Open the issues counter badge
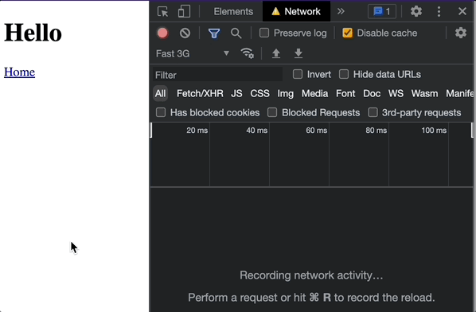Viewport: 476px width, 312px height. (381, 11)
